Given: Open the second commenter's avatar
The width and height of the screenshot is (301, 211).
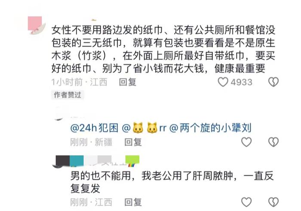Looking at the screenshot, I should coord(59,115).
